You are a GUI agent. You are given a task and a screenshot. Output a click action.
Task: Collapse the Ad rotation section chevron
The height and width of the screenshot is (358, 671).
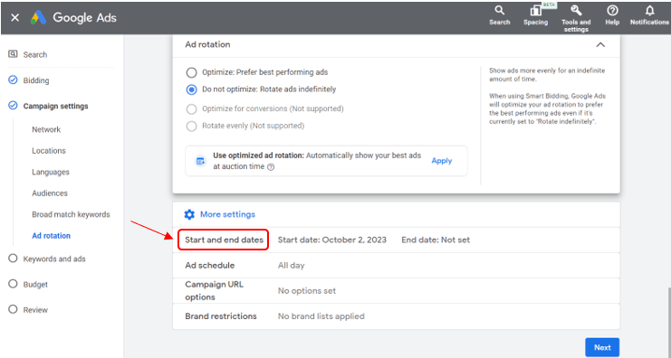point(600,45)
